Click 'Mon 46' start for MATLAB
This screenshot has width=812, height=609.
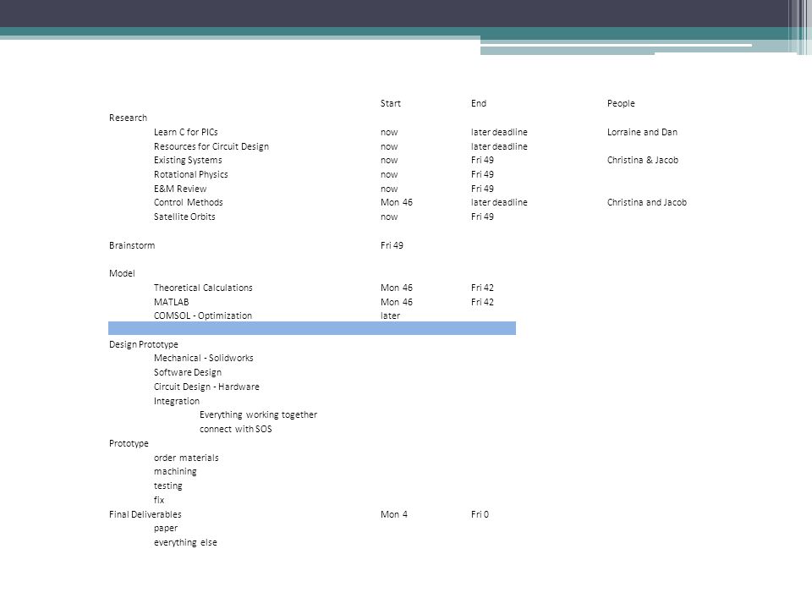(x=397, y=302)
